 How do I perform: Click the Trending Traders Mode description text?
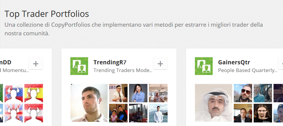pyautogui.click(x=123, y=70)
